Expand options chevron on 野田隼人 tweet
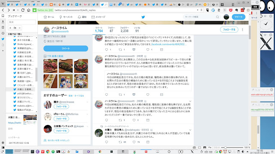 coord(190,130)
